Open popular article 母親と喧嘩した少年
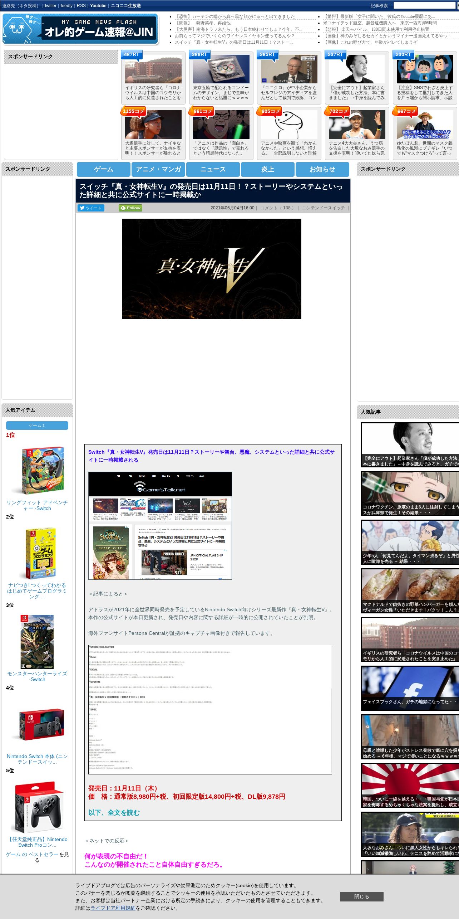Image resolution: width=459 pixels, height=919 pixels. click(410, 737)
